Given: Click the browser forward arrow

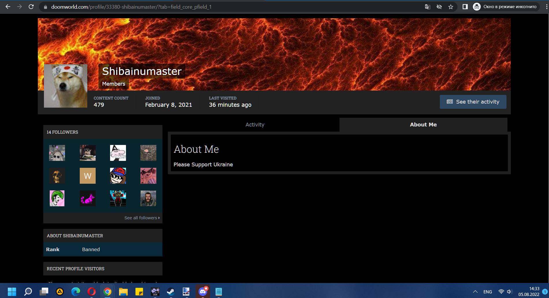Looking at the screenshot, I should [x=19, y=7].
